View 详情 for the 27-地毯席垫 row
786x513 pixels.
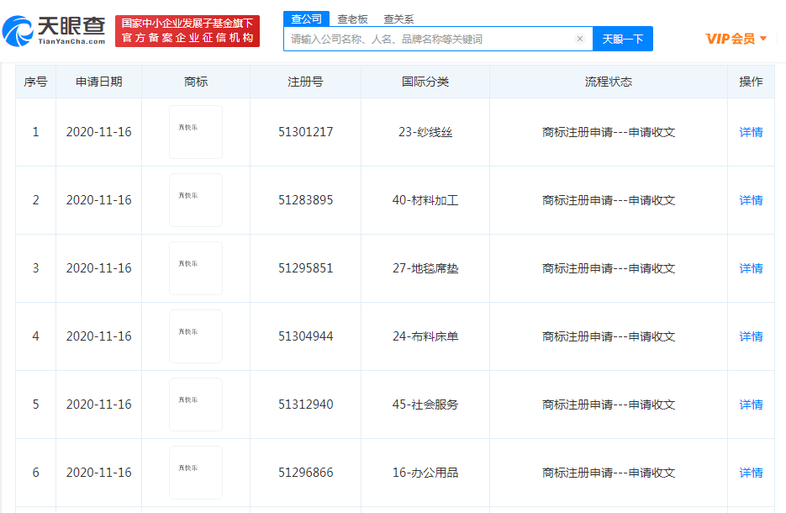point(751,268)
